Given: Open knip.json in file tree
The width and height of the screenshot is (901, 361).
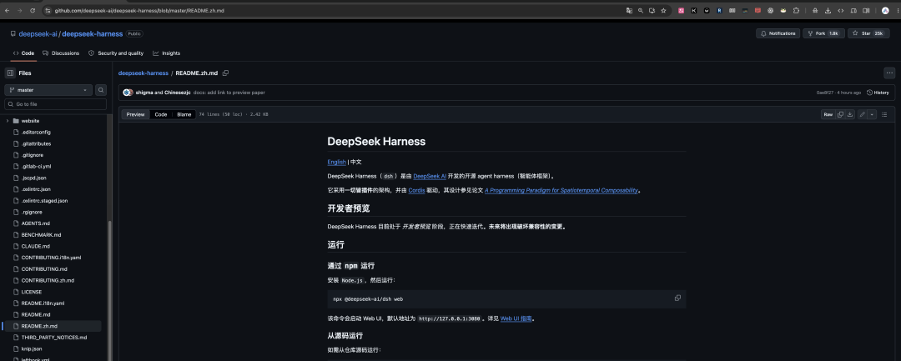Looking at the screenshot, I should point(32,349).
